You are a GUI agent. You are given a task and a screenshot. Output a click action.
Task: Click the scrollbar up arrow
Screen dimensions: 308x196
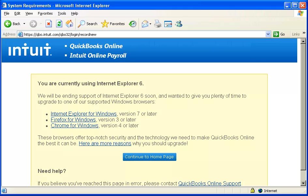pos(303,41)
